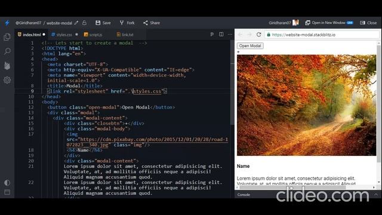Click the plus close button above image
The height and width of the screenshot is (215, 382).
238,52
